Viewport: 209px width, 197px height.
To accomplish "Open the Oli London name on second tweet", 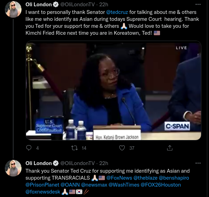I will point(39,163).
